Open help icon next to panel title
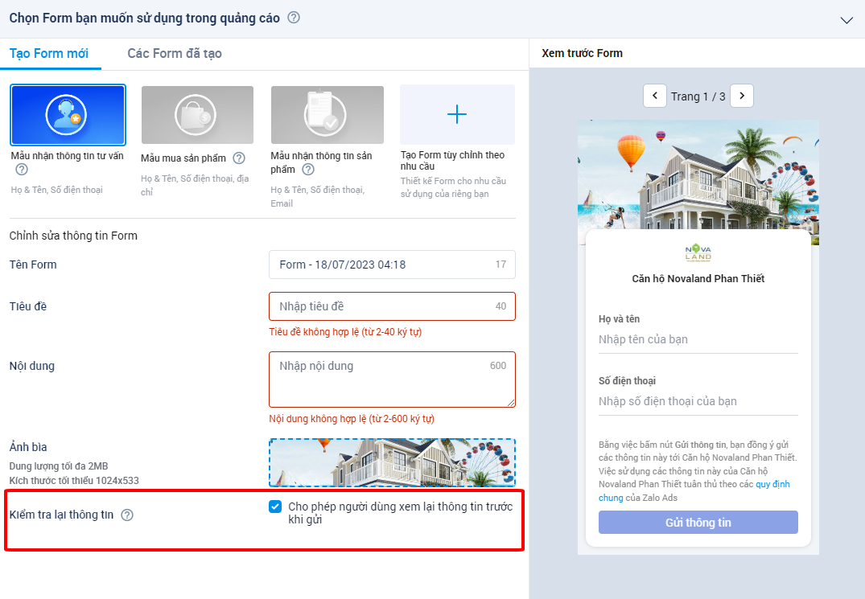Viewport: 865px width, 599px height. coord(294,17)
